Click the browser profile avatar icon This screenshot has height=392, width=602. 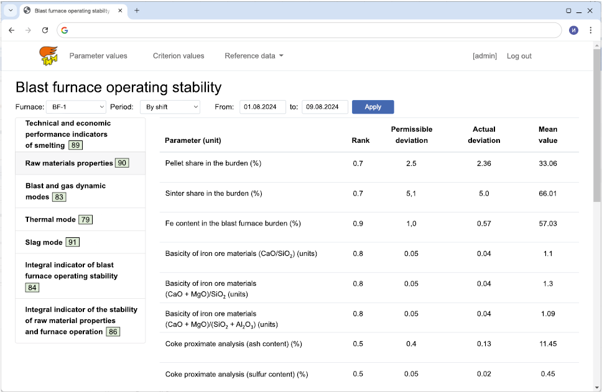(x=573, y=30)
